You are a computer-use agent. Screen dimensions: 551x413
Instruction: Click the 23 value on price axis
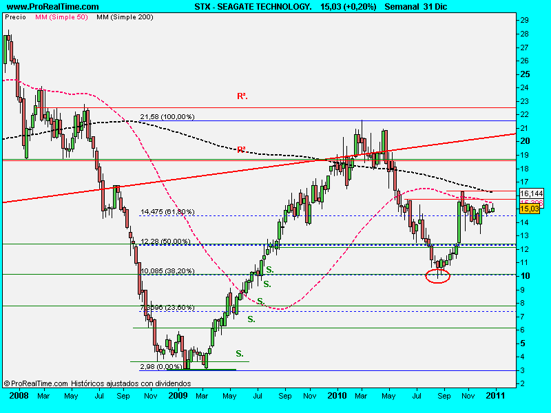[524, 101]
